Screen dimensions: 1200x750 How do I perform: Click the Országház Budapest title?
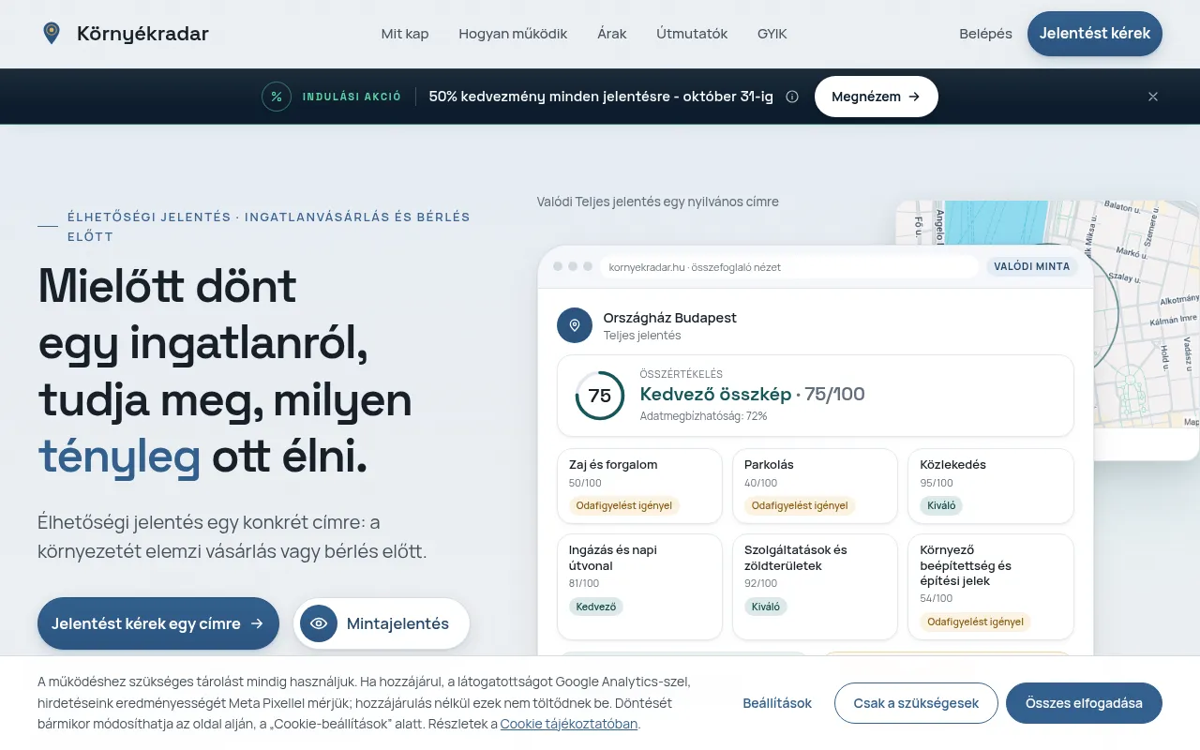(670, 318)
